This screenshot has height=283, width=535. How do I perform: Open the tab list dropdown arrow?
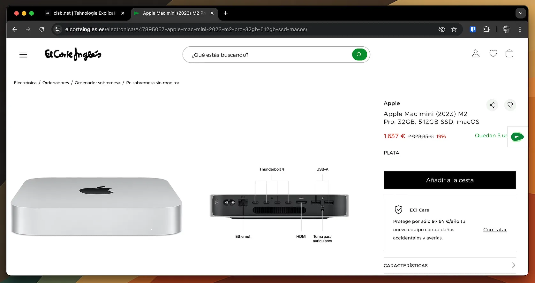[521, 13]
